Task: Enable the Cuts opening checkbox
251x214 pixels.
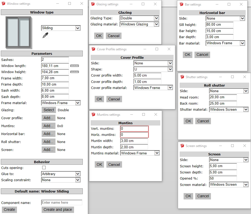Action: [44, 168]
